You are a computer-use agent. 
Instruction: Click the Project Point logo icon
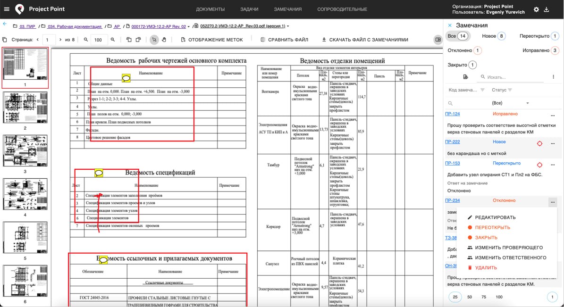(20, 9)
